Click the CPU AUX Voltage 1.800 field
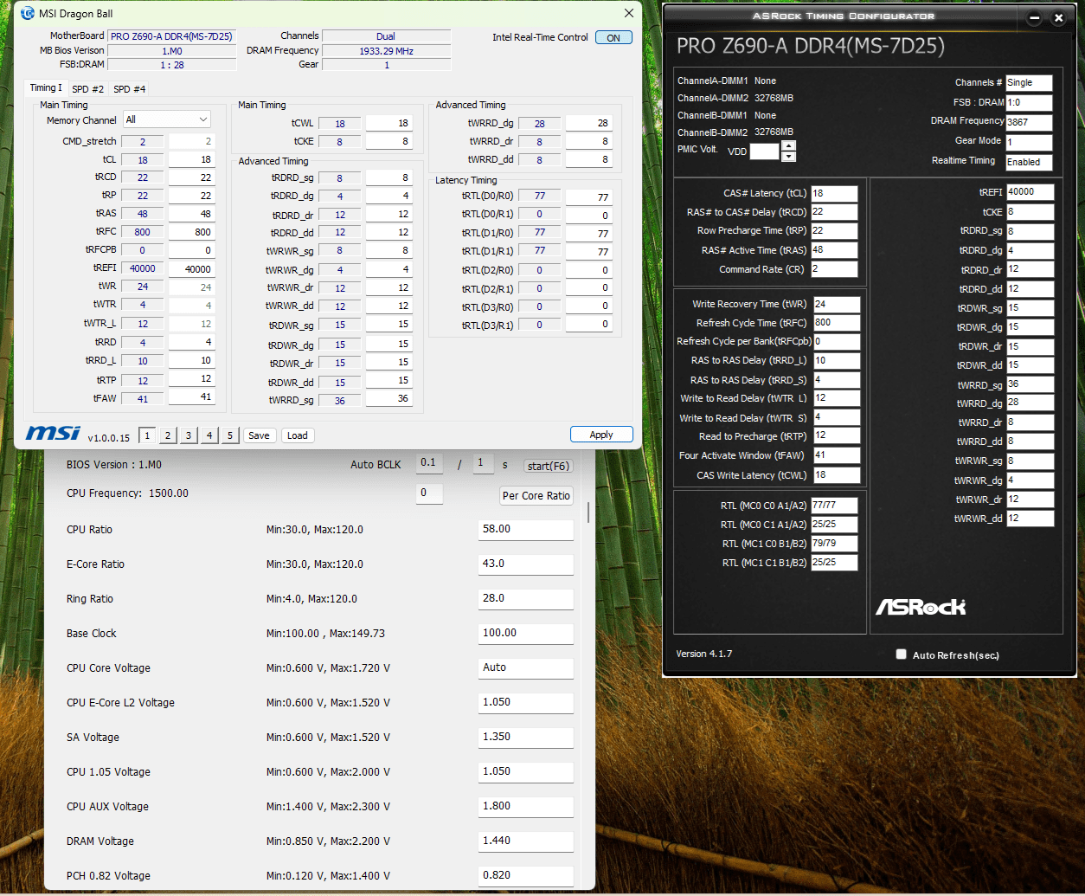 point(525,806)
